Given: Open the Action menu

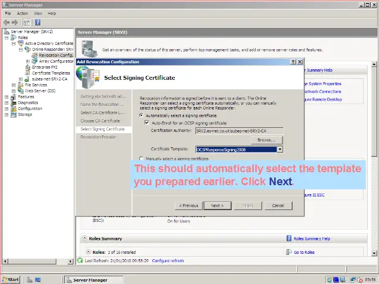Looking at the screenshot, I should coord(23,13).
